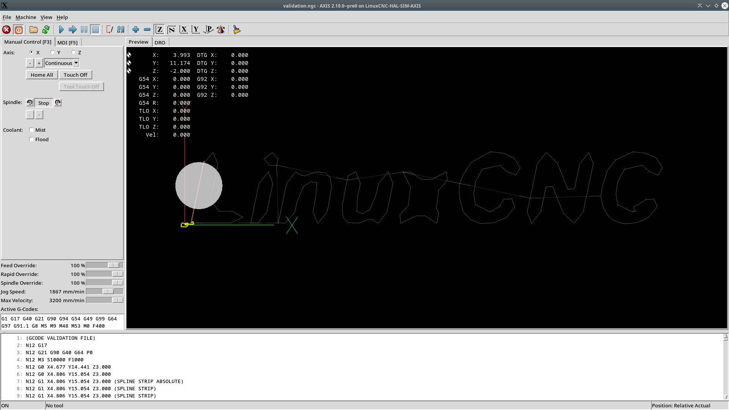
Task: Click the Step forward icon
Action: coord(73,30)
